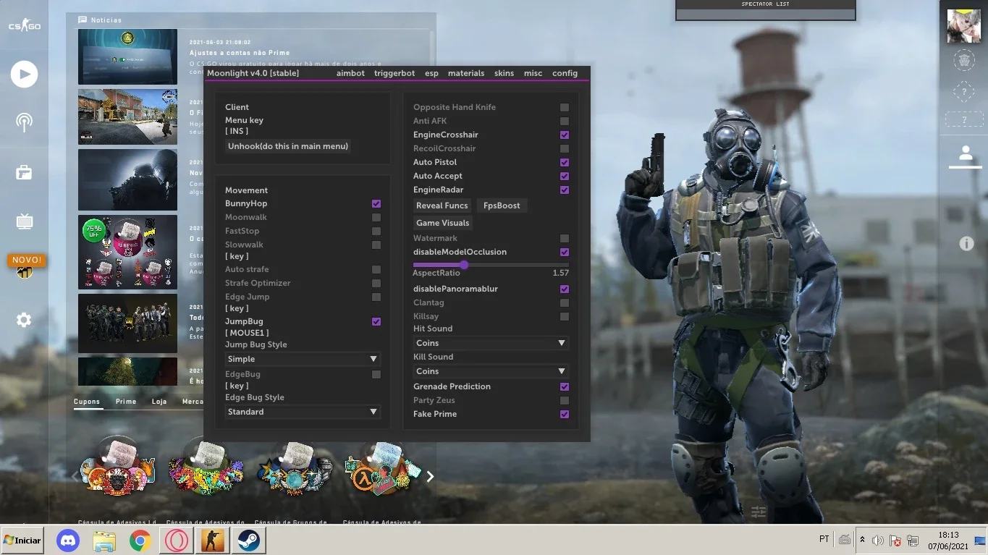Click the Reveal Funcs button
988x555 pixels.
click(x=442, y=206)
